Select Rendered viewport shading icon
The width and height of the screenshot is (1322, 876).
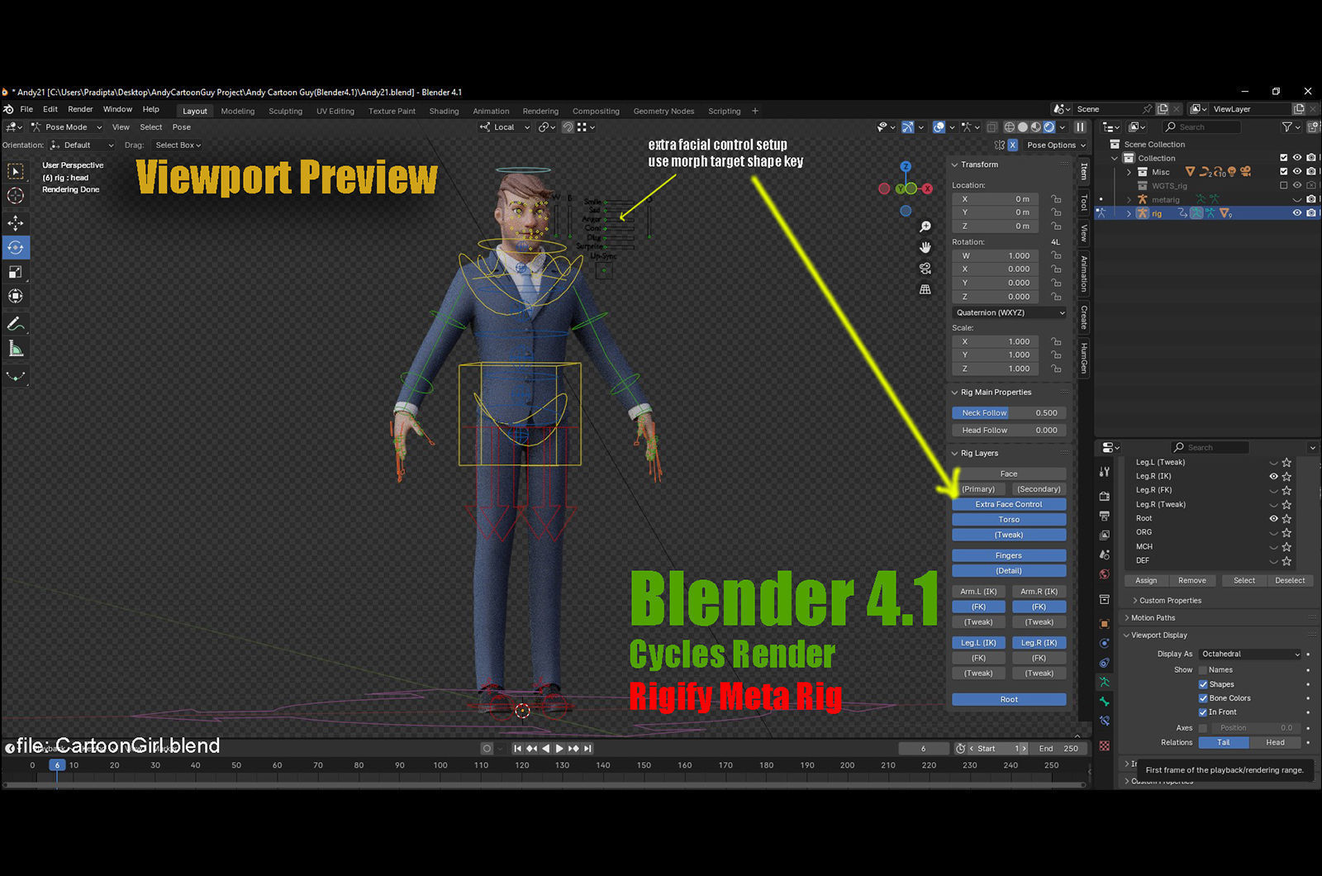click(1049, 127)
